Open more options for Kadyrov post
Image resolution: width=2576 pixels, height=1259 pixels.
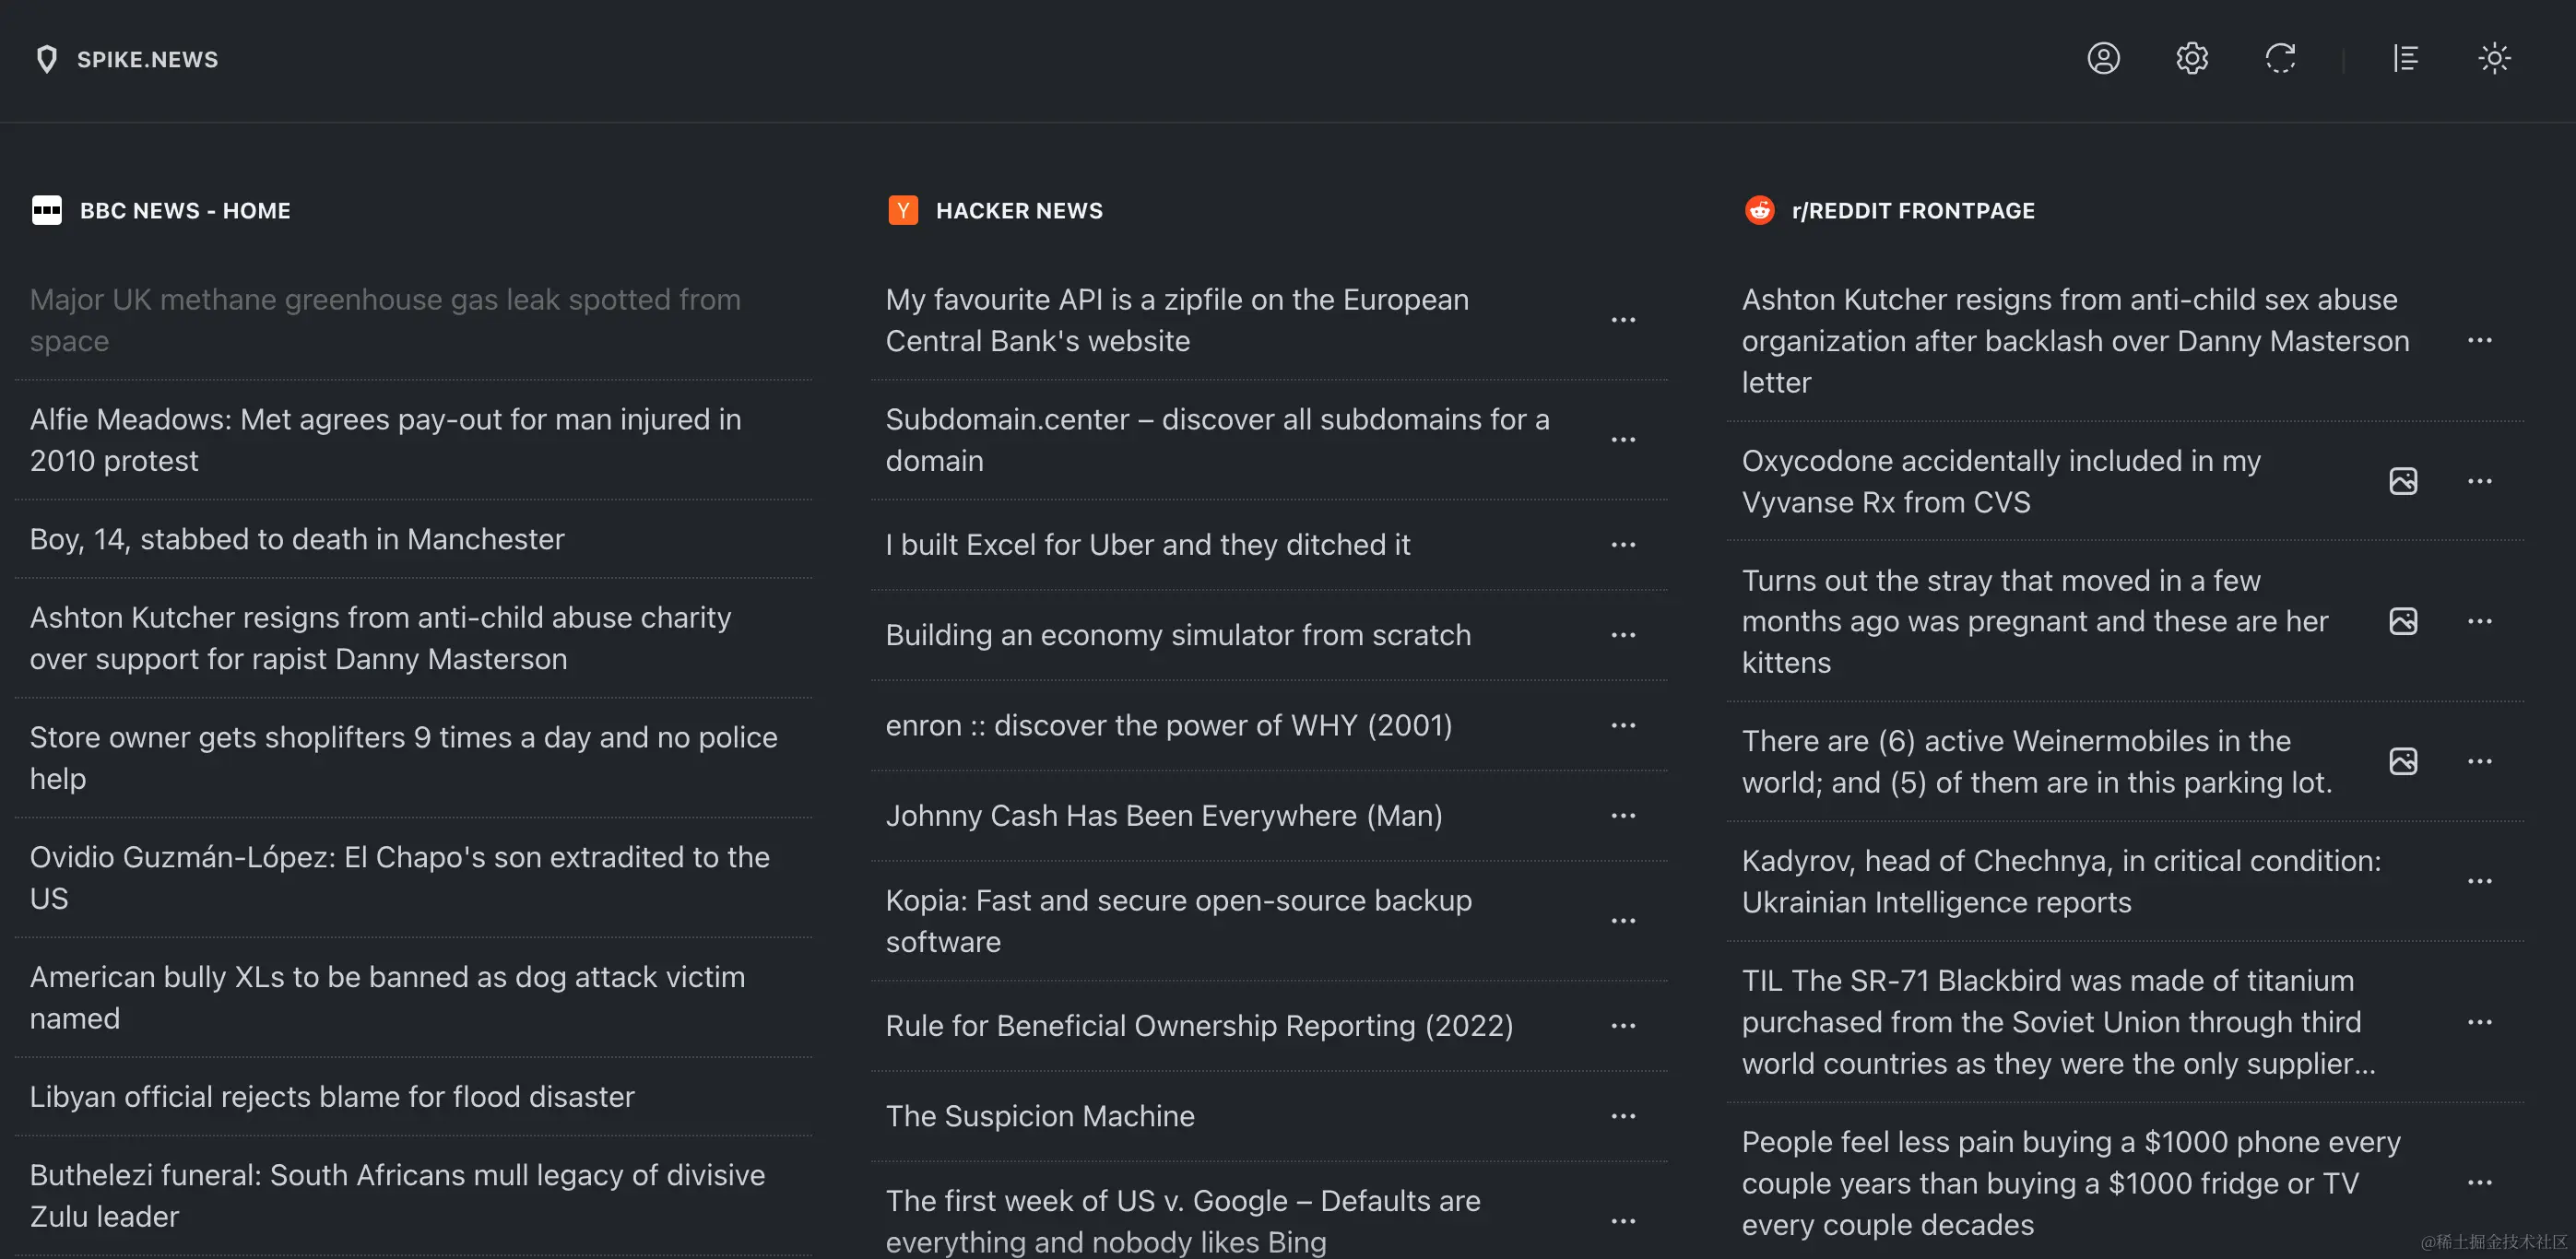2479,881
